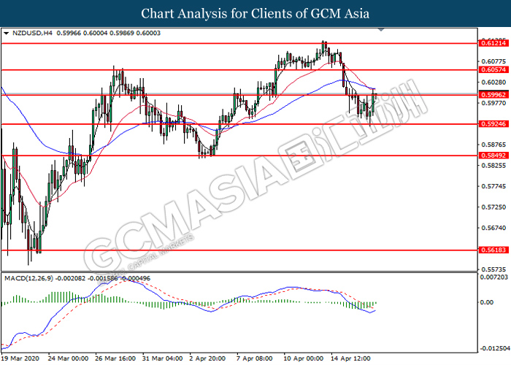
Task: Click the 0.58492 red price label
Action: coord(493,155)
